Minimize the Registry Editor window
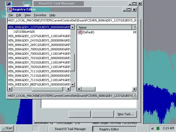Viewport: 176px width, 132px height. 125,10
